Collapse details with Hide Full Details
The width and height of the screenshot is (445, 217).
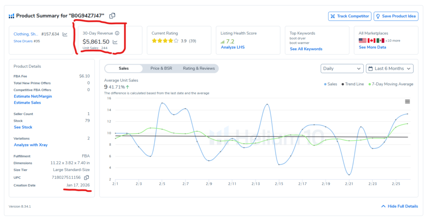click(399, 206)
